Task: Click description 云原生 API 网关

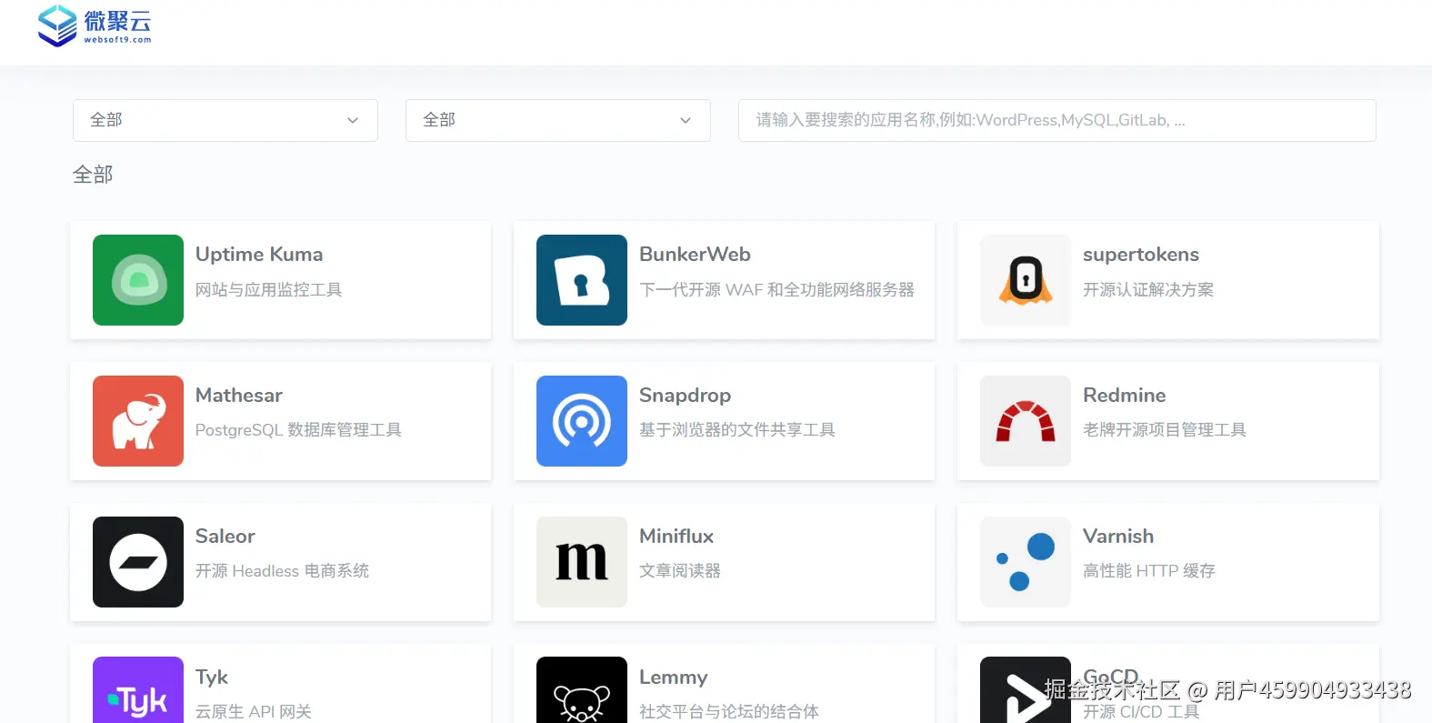Action: tap(254, 712)
